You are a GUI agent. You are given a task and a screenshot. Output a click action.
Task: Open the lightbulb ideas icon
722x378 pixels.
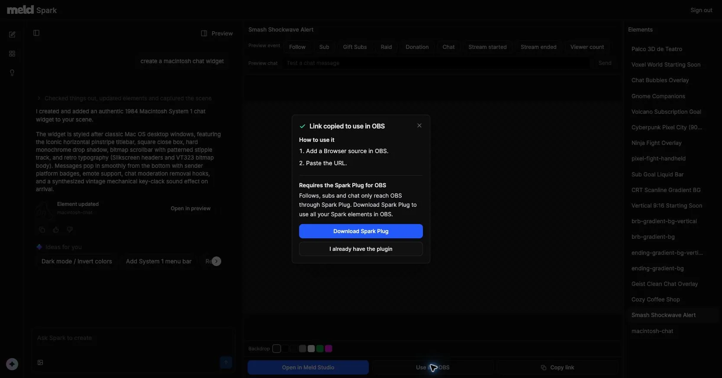coord(12,73)
